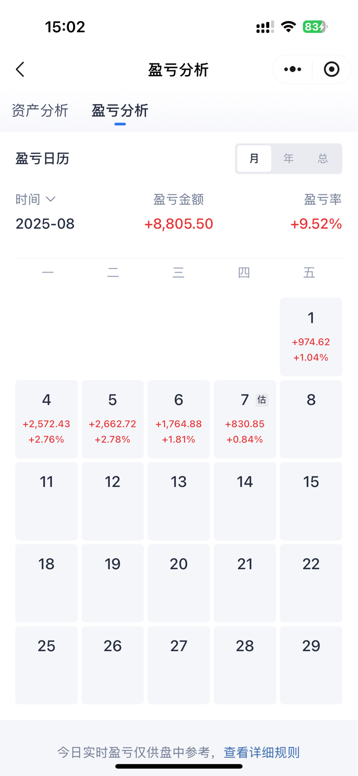Tap the 2025-08 date selector
The width and height of the screenshot is (358, 776).
pyautogui.click(x=45, y=224)
